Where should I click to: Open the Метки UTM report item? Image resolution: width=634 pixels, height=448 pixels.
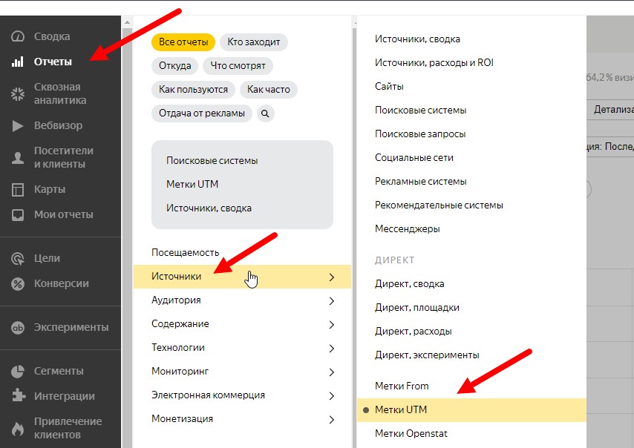[x=401, y=409]
